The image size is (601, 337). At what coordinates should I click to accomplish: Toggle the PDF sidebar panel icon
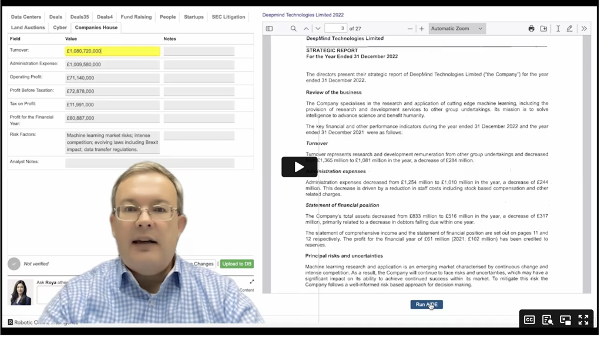pyautogui.click(x=270, y=29)
